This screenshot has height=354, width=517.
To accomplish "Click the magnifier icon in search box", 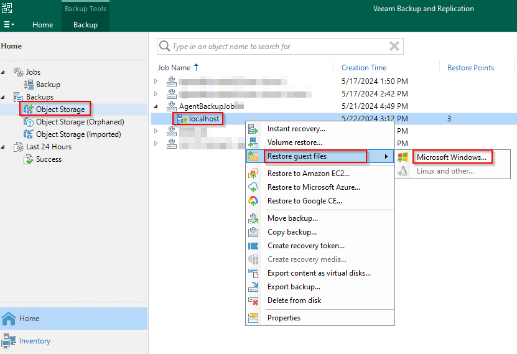I will click(x=164, y=47).
